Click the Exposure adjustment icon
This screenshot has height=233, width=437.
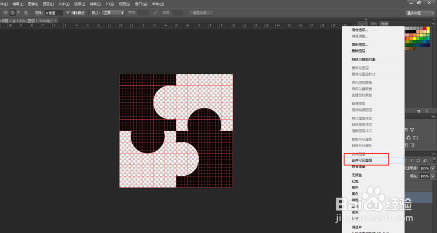tap(406, 130)
